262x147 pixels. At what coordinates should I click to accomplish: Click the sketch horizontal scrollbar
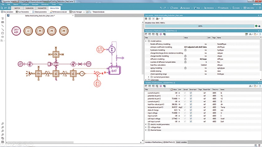[41, 142]
